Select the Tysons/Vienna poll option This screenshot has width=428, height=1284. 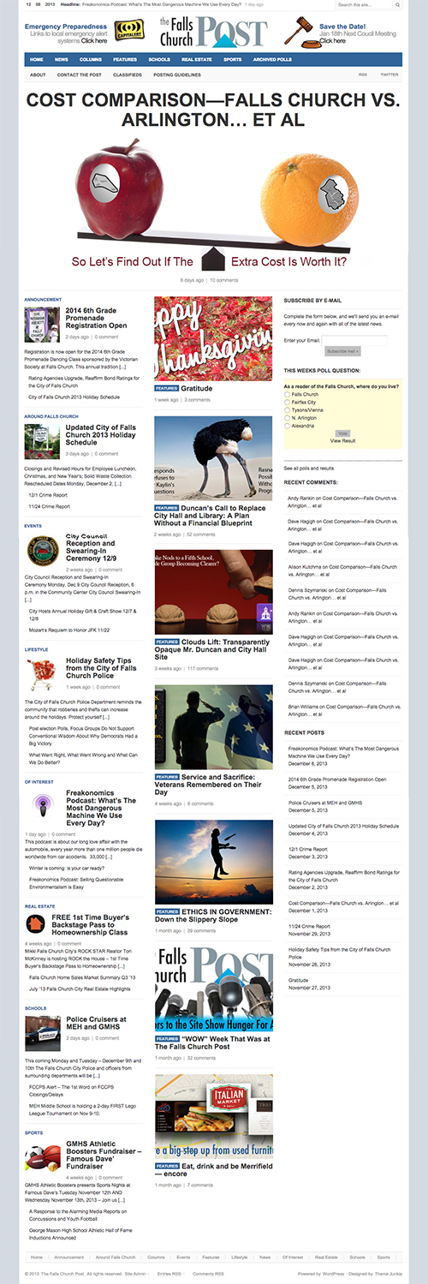coord(288,409)
